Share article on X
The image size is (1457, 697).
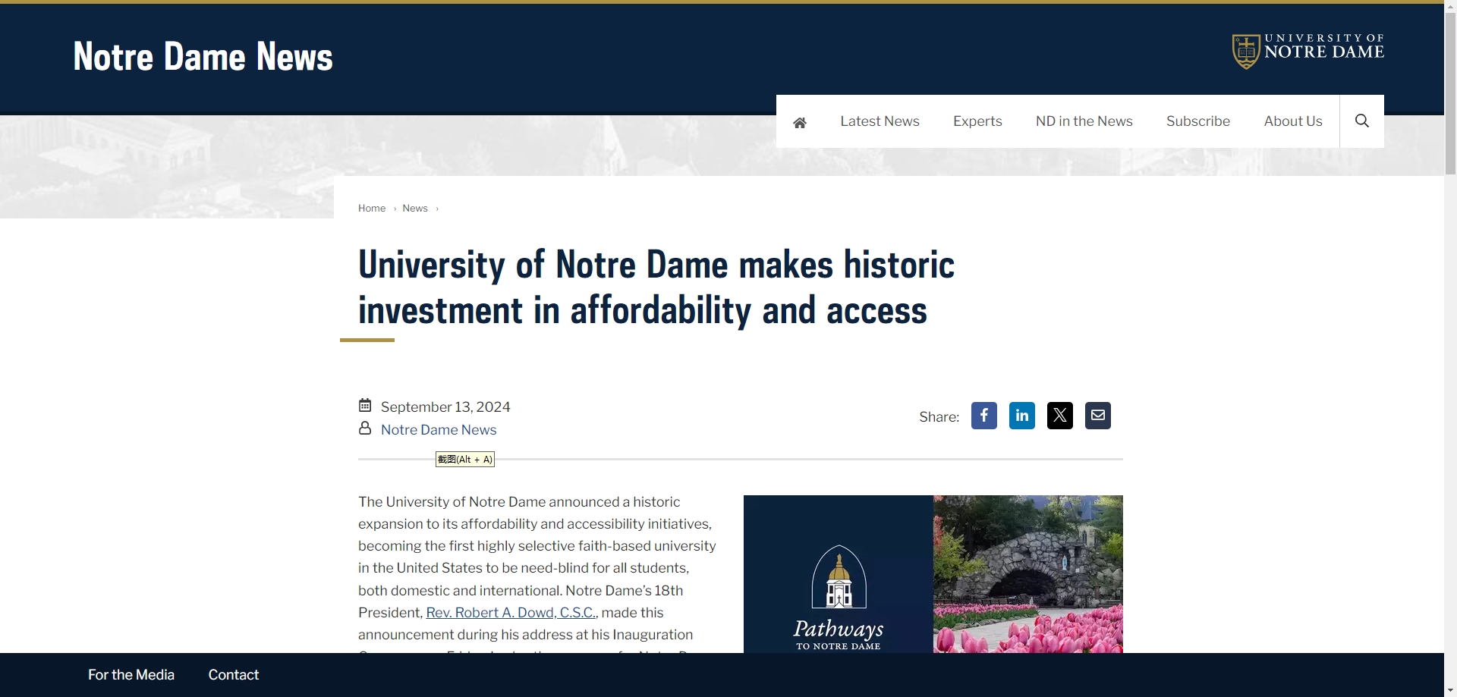click(x=1060, y=416)
